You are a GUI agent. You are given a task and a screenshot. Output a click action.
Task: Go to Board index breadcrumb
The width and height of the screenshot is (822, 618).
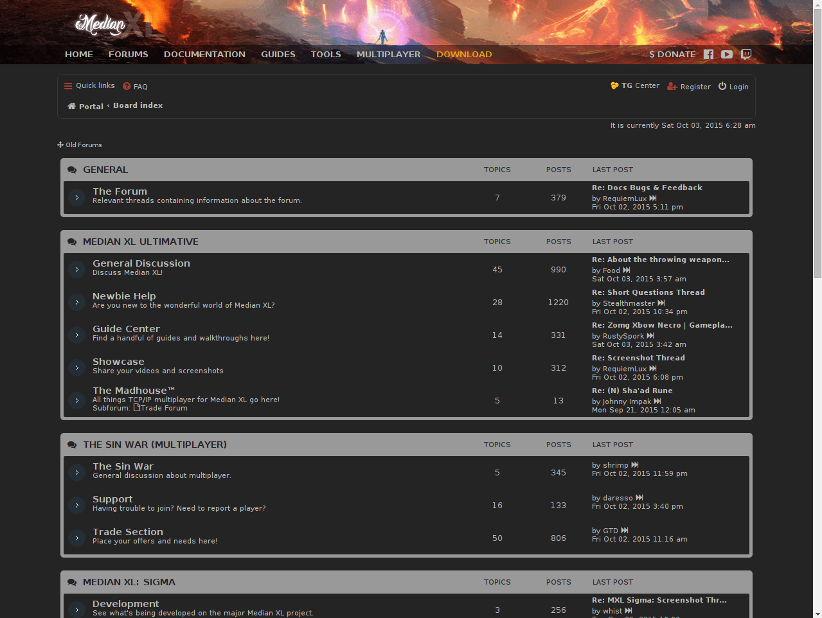click(x=138, y=105)
